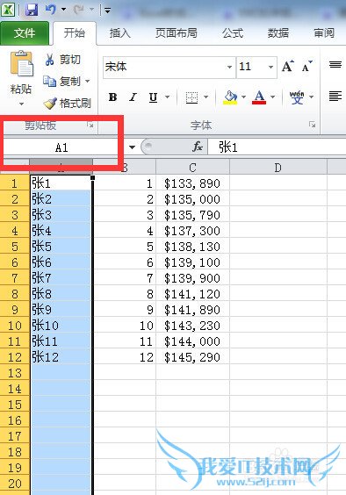Open the Customize Quick Access Toolbar dropdown

pos(107,11)
